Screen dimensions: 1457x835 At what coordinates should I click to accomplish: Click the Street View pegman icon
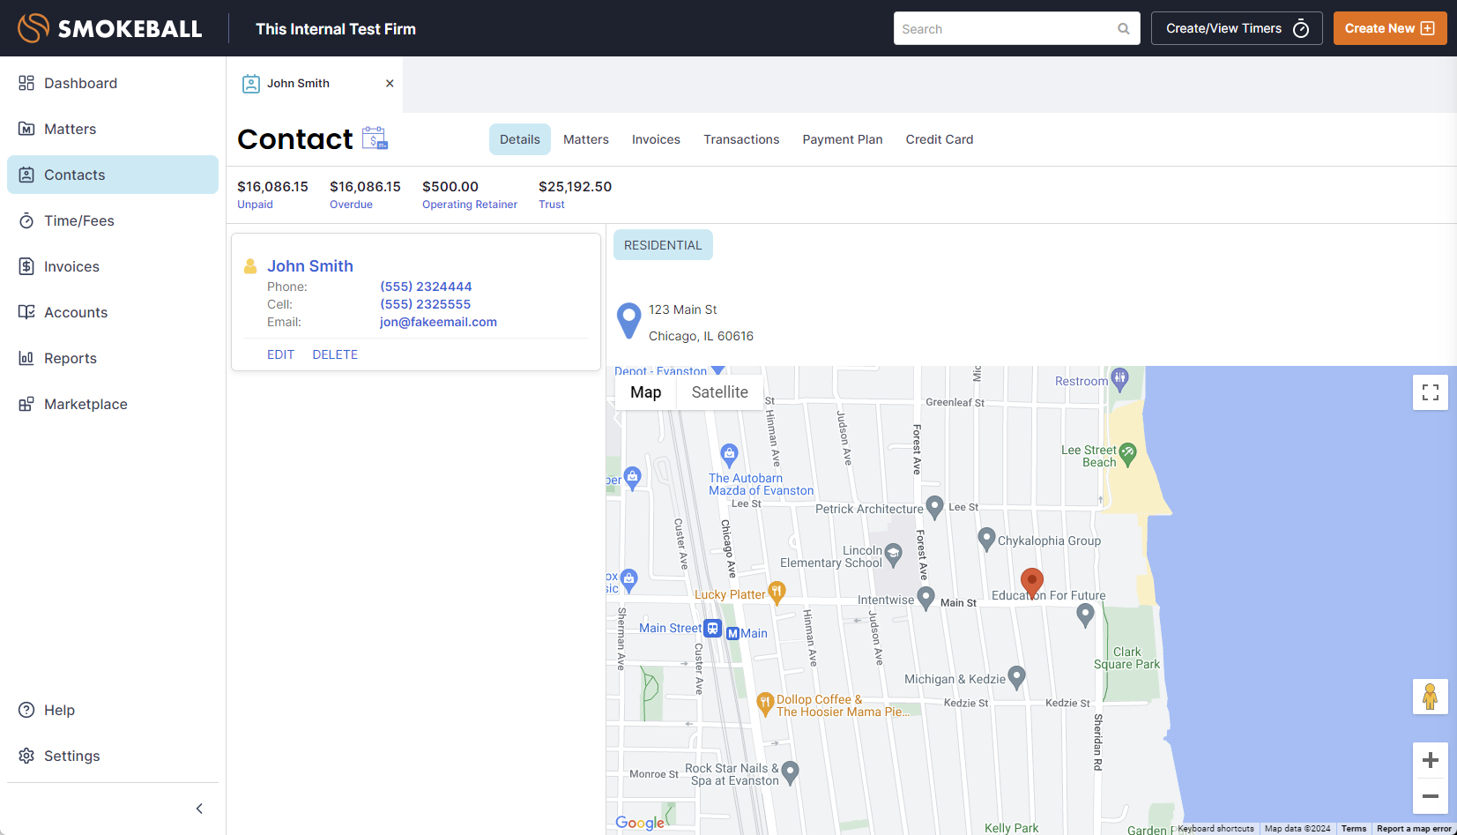coord(1431,697)
